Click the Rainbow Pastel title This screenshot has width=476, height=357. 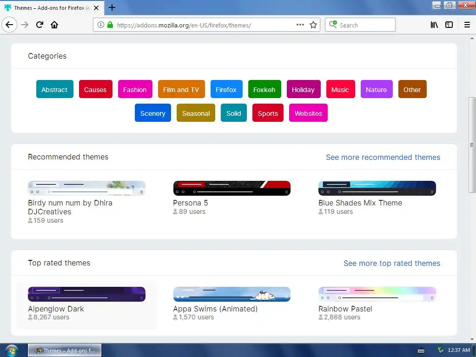[x=345, y=309]
